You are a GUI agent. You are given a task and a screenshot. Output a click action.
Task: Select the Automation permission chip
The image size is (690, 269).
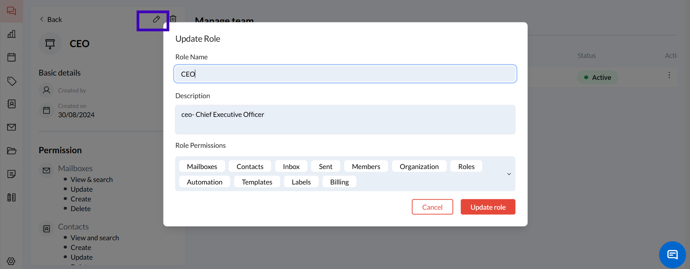point(204,182)
